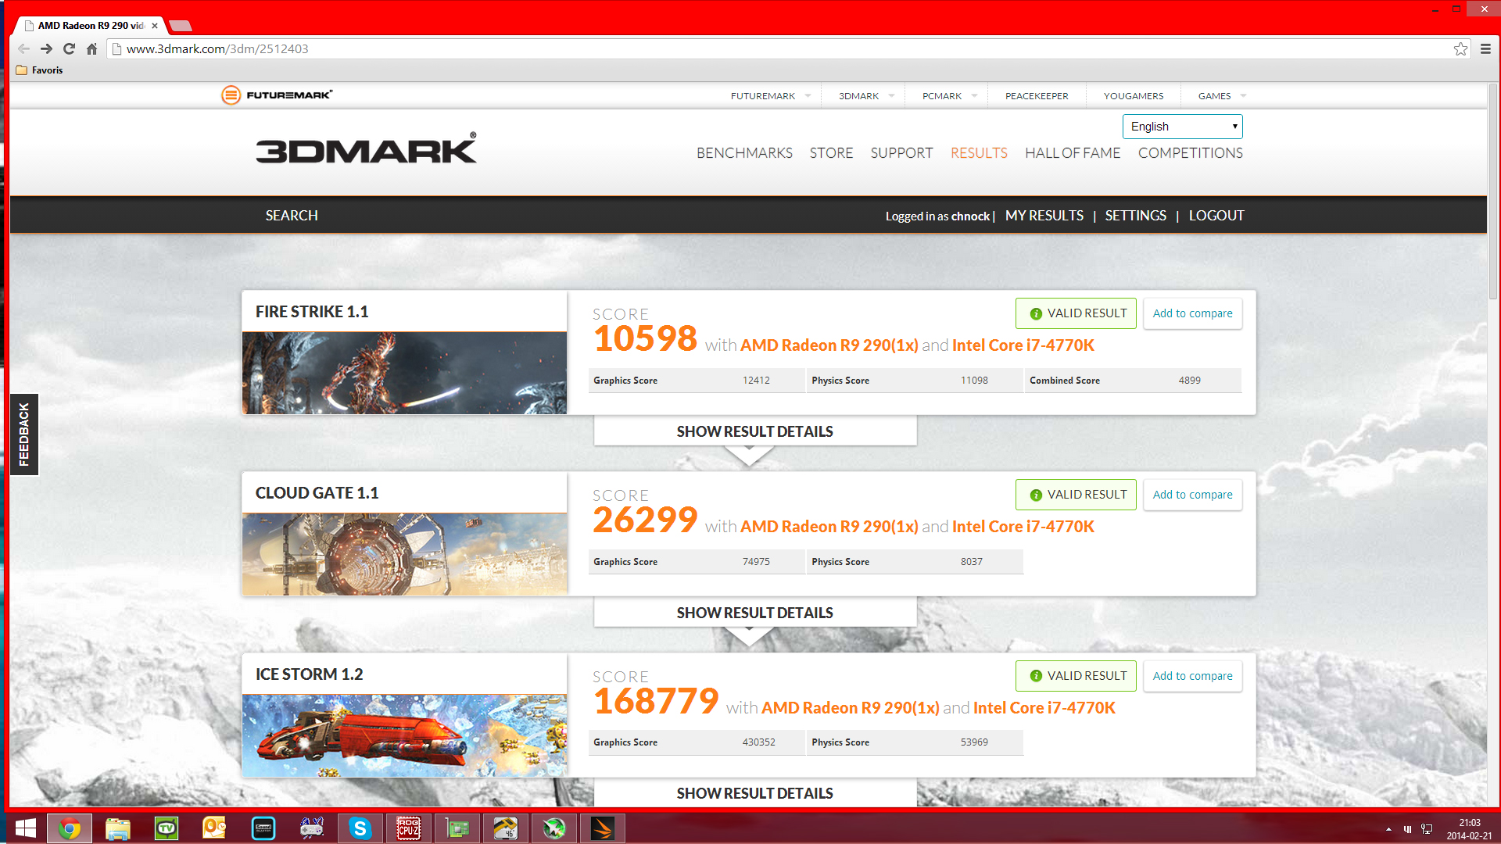Click the Chrome taskbar icon
1501x844 pixels.
pos(70,828)
